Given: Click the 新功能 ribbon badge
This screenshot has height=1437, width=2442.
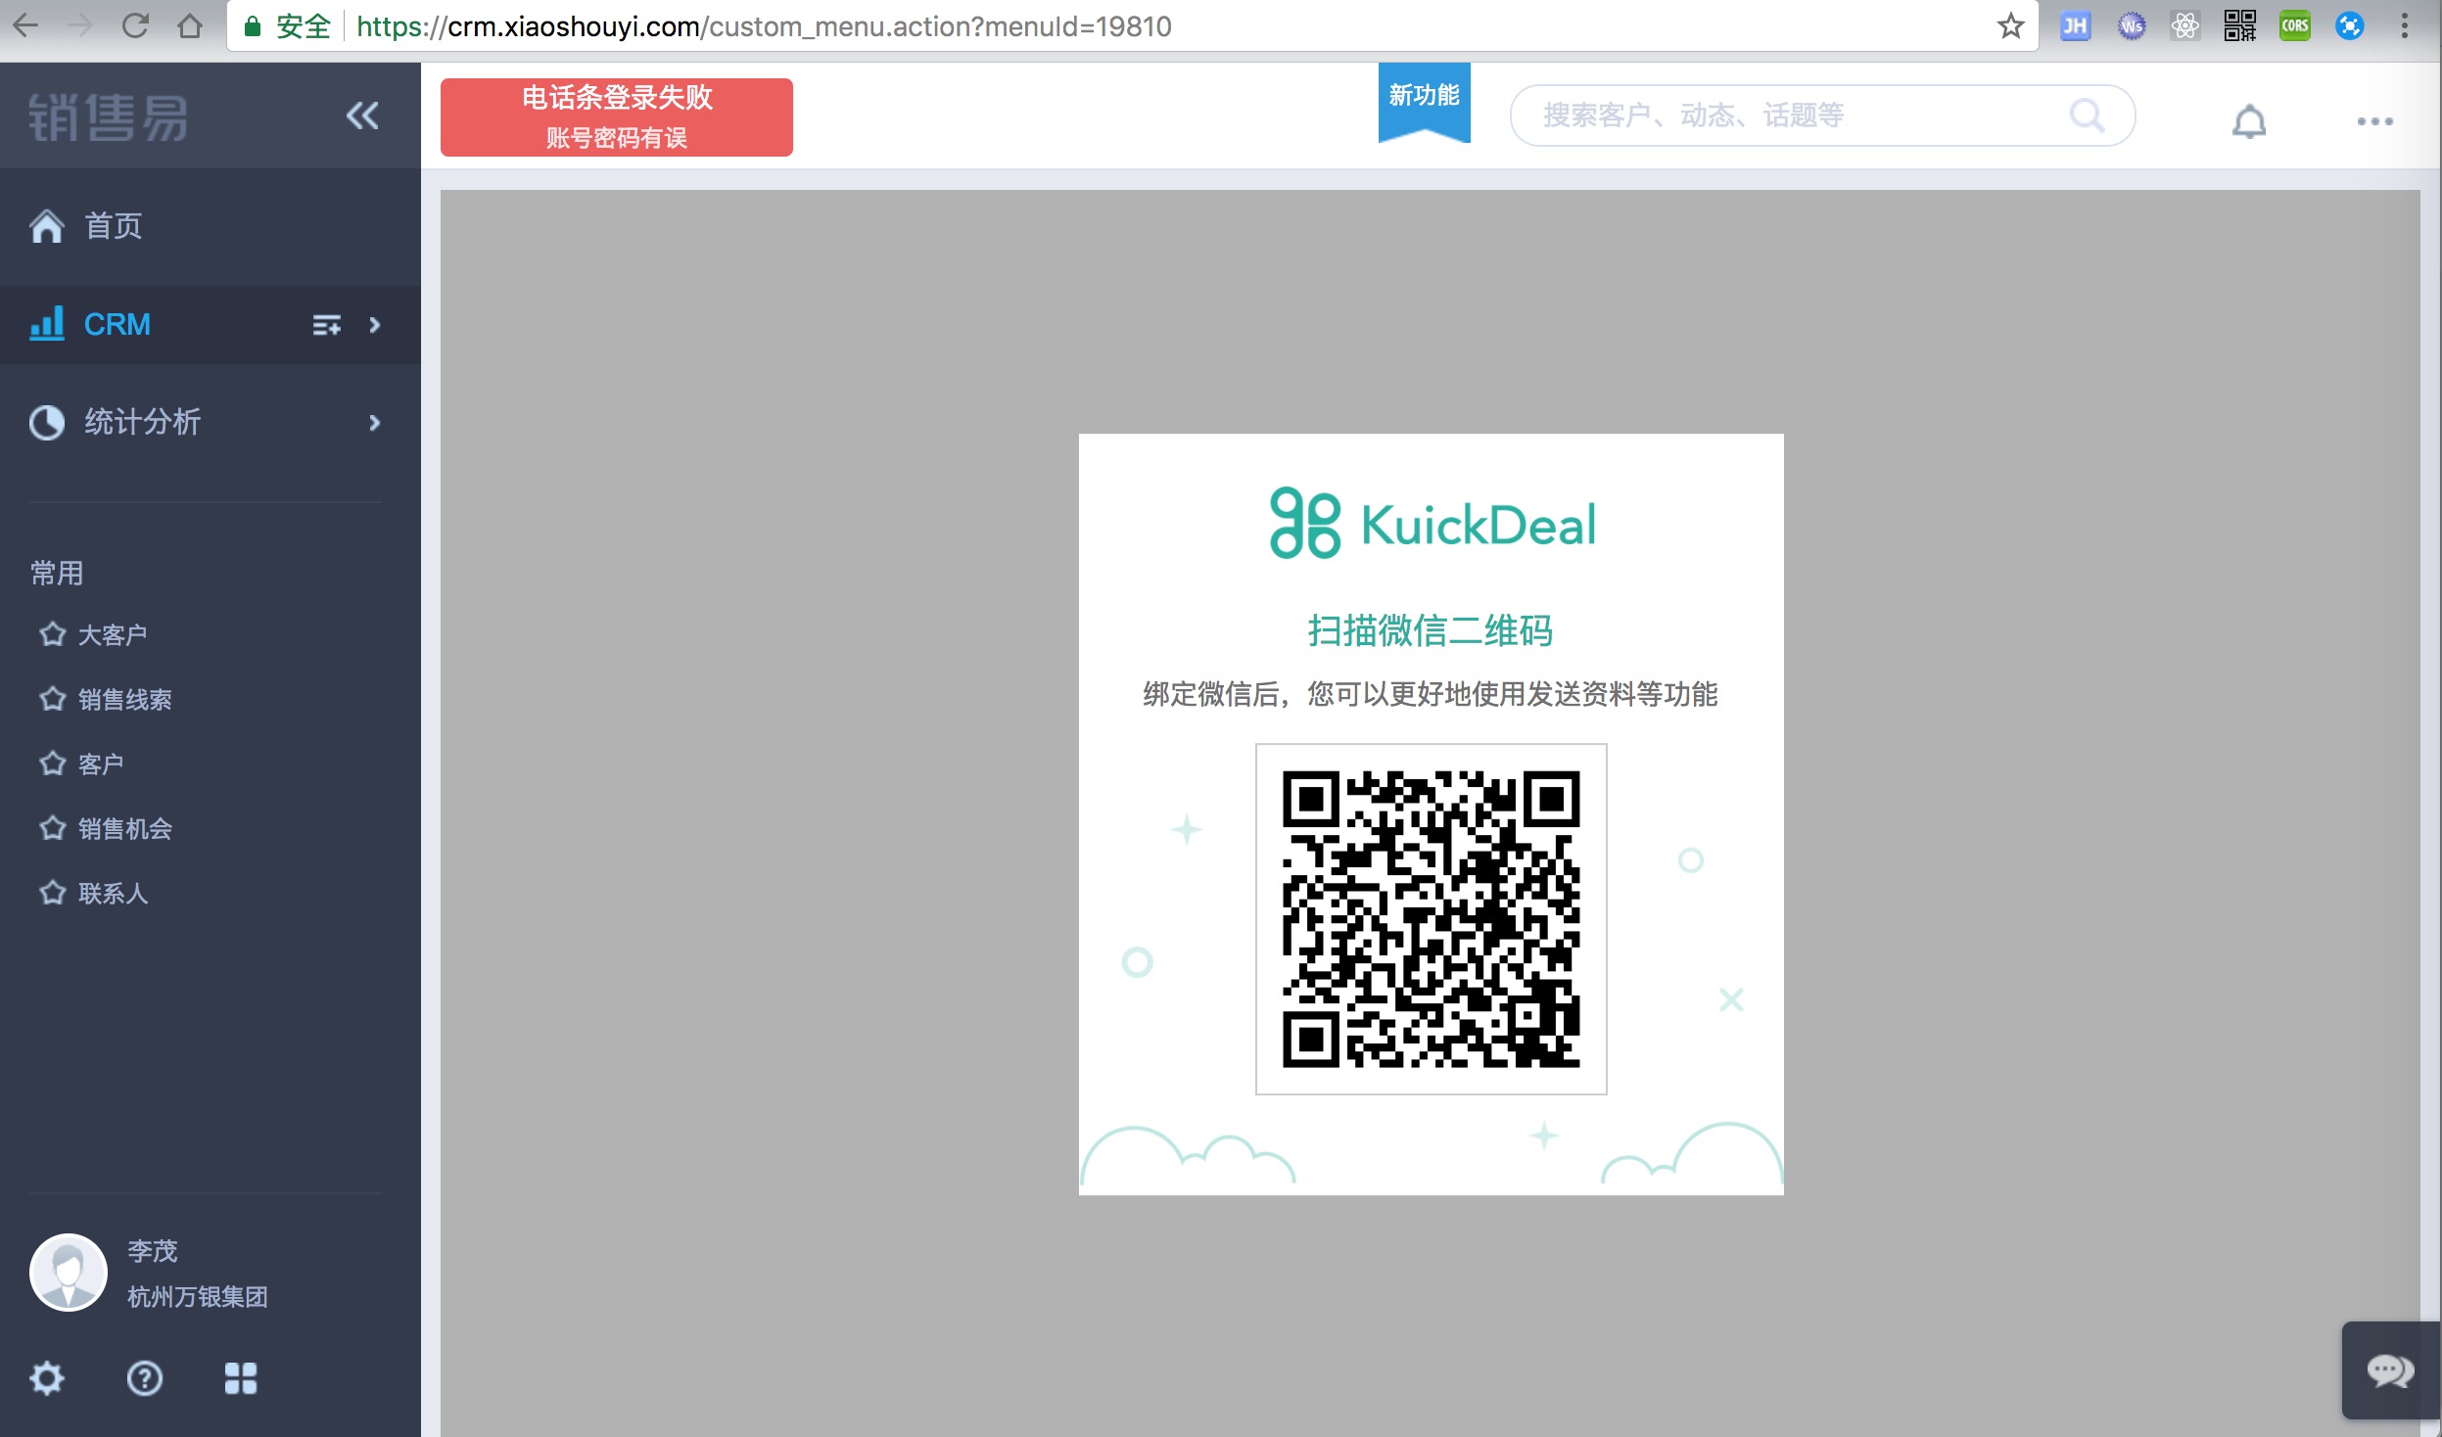Looking at the screenshot, I should pos(1423,98).
